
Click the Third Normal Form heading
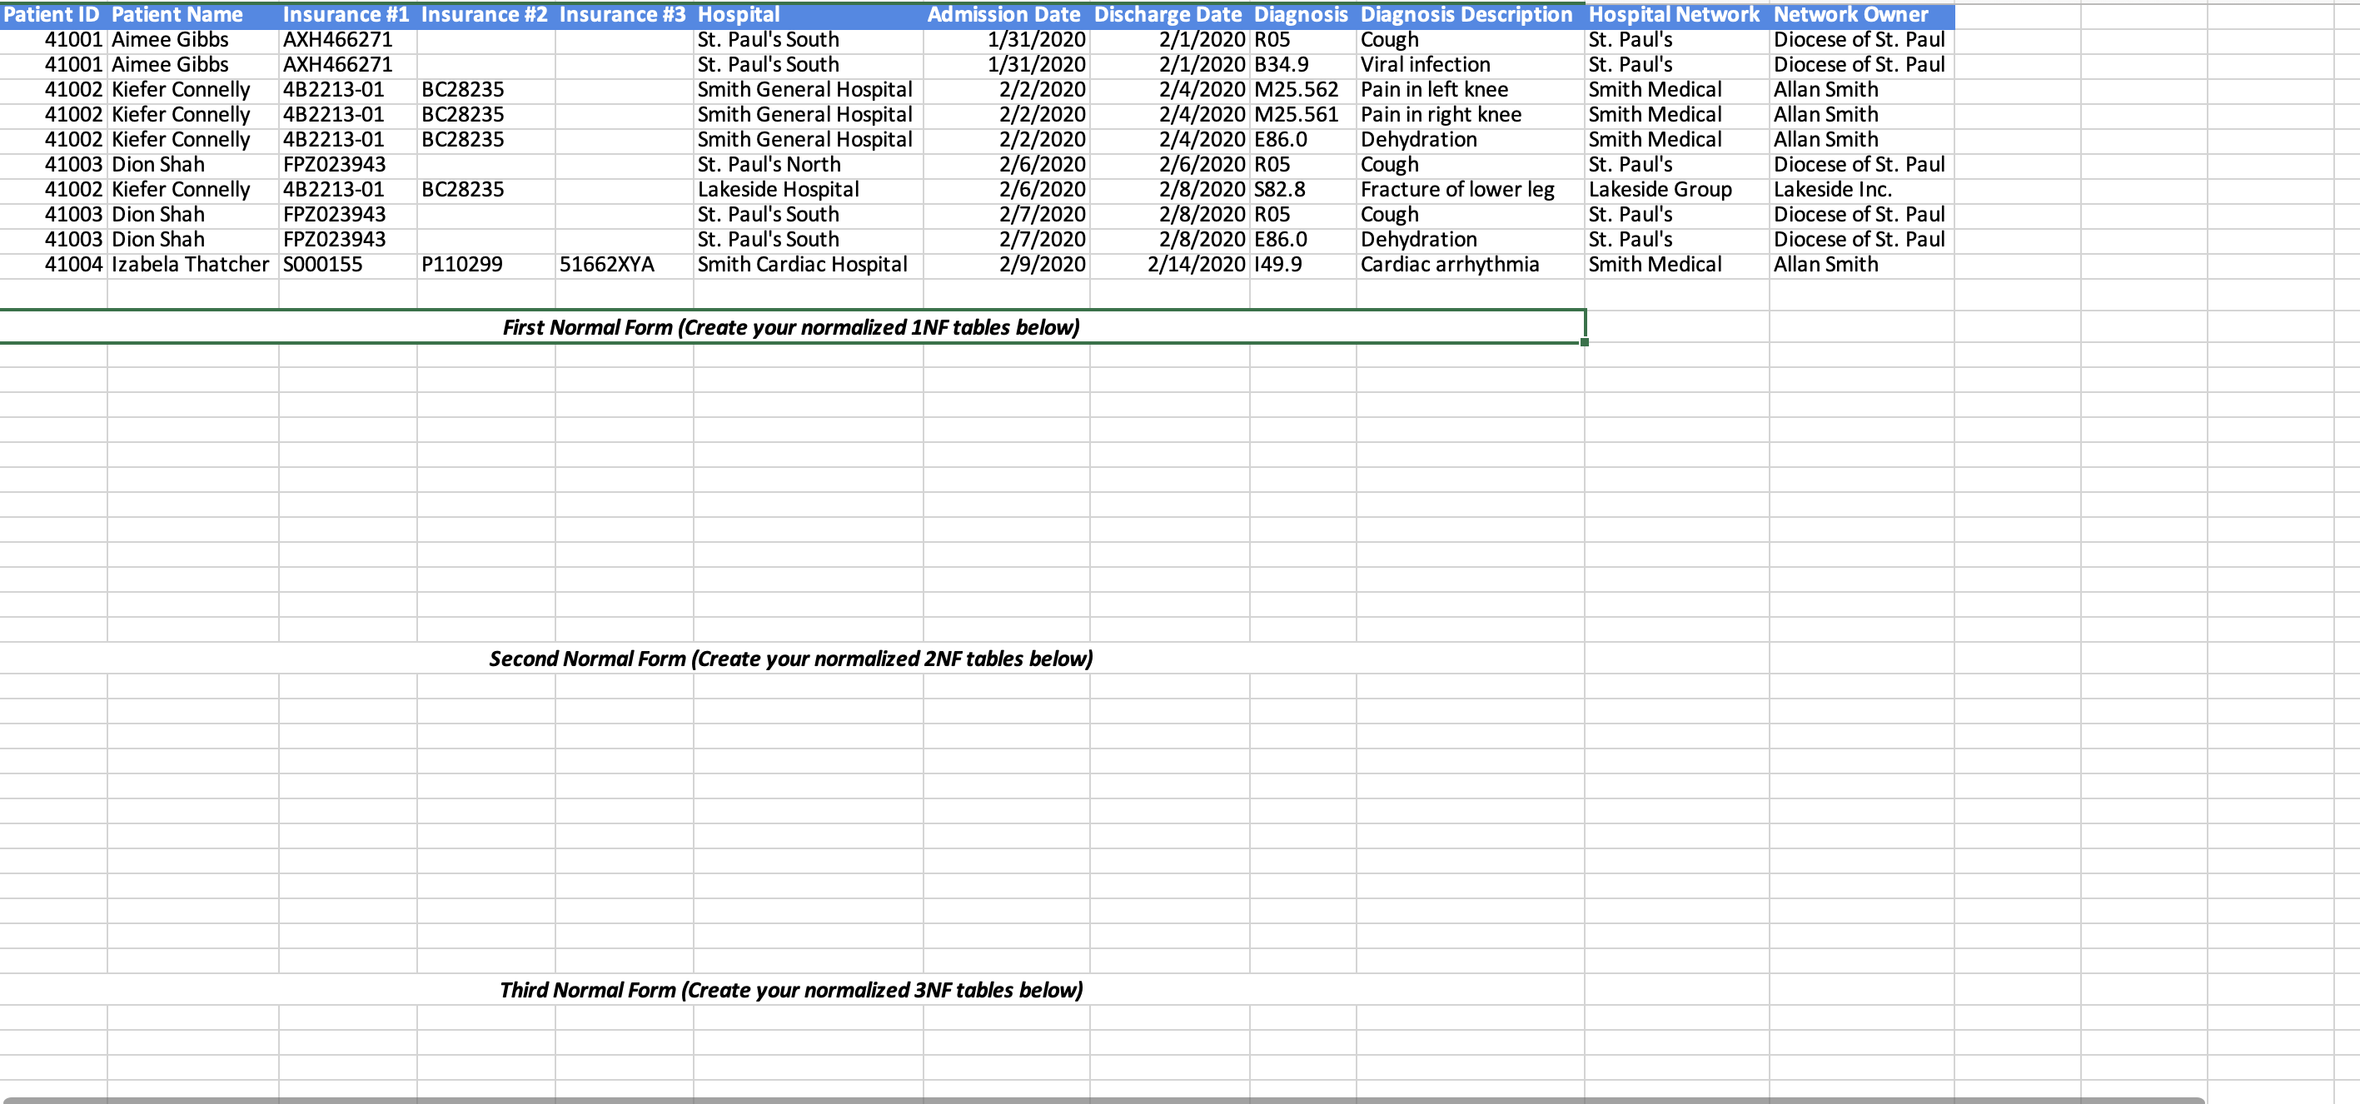pos(790,991)
